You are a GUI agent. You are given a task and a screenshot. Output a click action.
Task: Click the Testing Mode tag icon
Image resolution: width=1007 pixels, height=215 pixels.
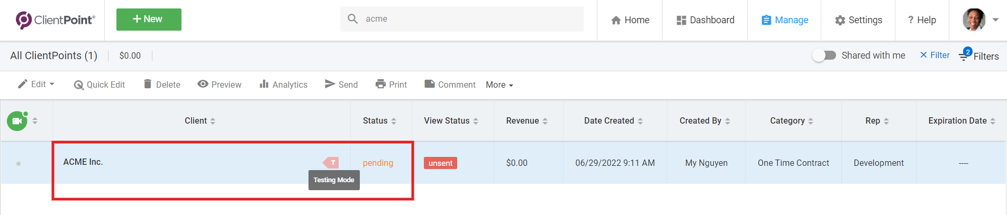[x=331, y=163]
